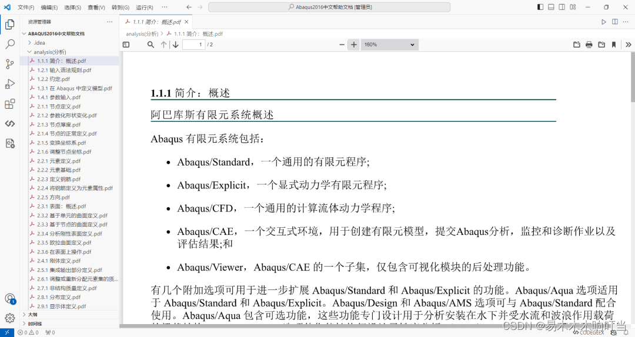The width and height of the screenshot is (635, 337).
Task: Download the PDF with save icon
Action: (601, 45)
